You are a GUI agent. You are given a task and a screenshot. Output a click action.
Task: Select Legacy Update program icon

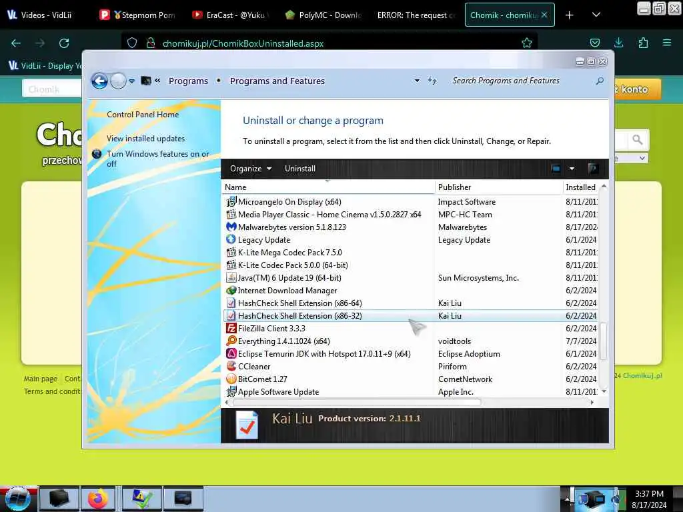(x=231, y=239)
